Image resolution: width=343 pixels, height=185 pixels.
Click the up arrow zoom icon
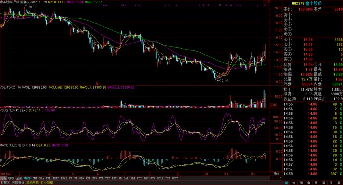click(272, 178)
